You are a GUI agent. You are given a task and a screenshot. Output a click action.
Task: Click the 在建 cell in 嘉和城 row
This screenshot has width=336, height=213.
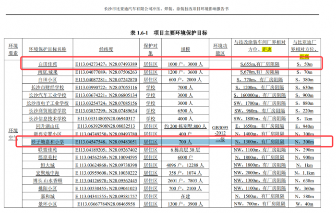[x=185, y=196]
